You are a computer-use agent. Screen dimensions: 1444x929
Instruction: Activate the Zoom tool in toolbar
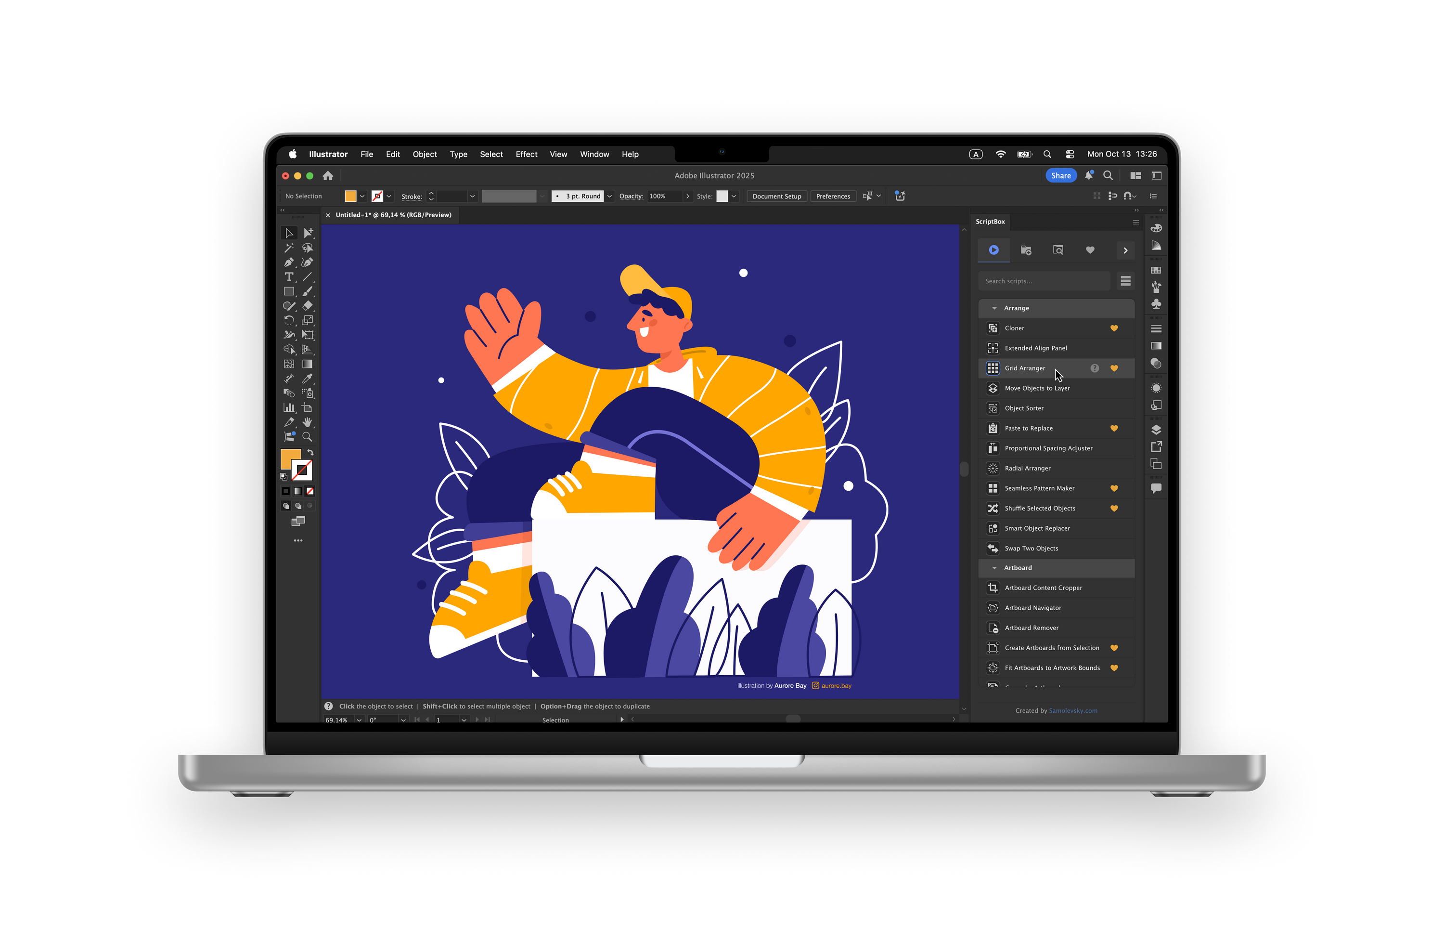pos(308,437)
